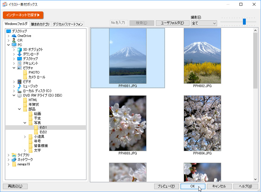The image size is (261, 192).
Task: Select the その2 folder in the tree
Action: coord(42,132)
